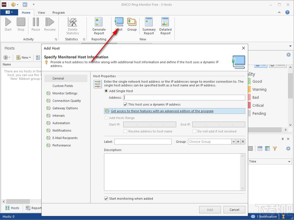Screen dimensions: 294x220
Task: Switch to the View ribbon tab
Action: [x=41, y=13]
